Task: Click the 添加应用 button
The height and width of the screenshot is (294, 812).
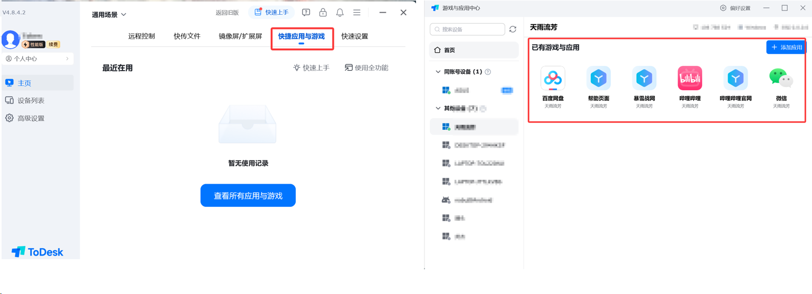Action: tap(786, 47)
